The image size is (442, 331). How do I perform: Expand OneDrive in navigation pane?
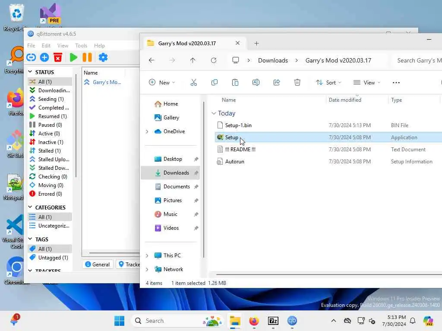147,131
